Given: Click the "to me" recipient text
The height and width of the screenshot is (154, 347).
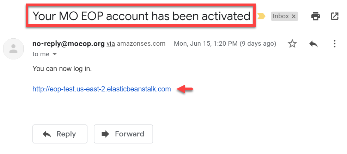Looking at the screenshot, I should 41,54.
